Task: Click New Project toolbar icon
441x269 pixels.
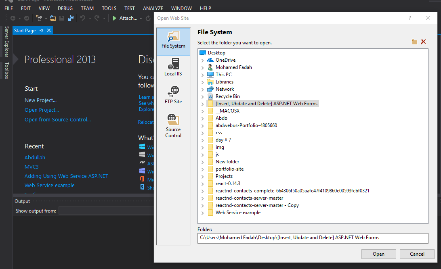Action: [39, 18]
